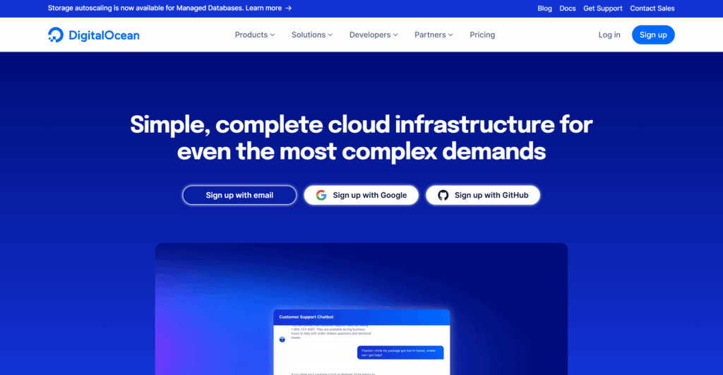Expand the Solutions dropdown chevron
Viewport: 723px width, 375px height.
click(330, 35)
